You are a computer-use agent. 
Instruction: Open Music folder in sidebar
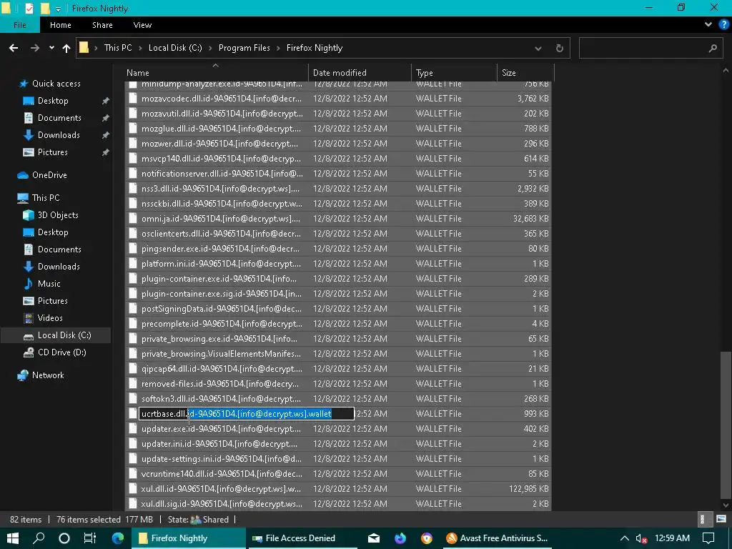pos(49,284)
